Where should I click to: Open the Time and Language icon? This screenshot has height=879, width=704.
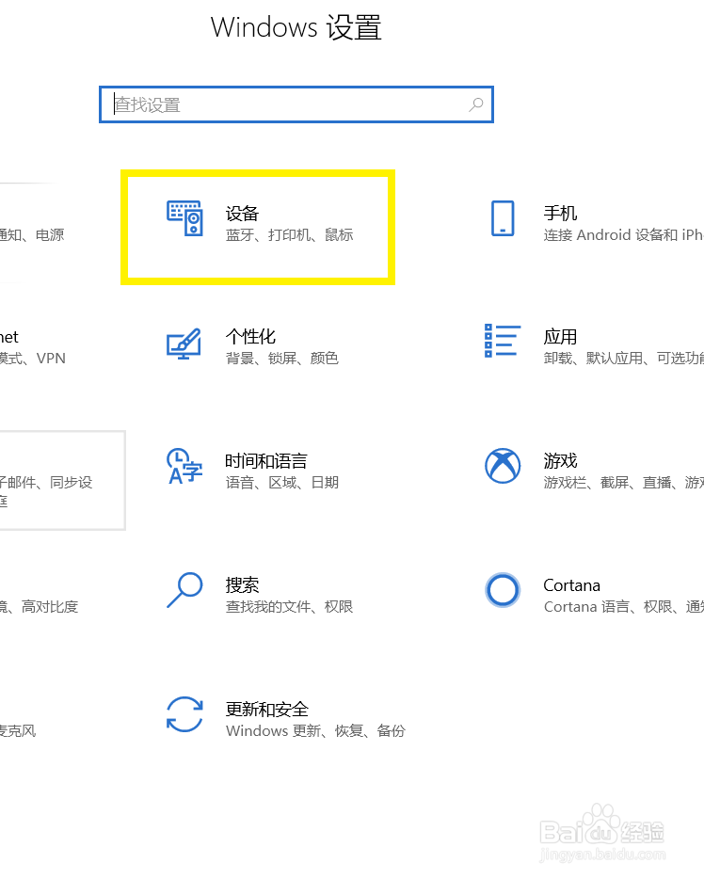(x=184, y=467)
